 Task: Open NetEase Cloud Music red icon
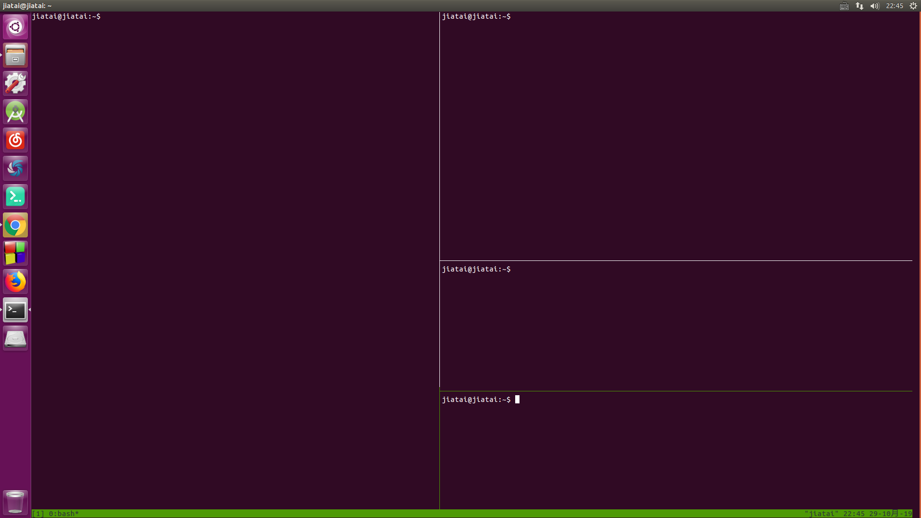(15, 140)
